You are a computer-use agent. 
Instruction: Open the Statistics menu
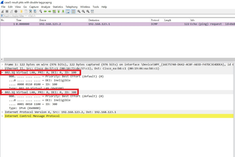(58, 7)
